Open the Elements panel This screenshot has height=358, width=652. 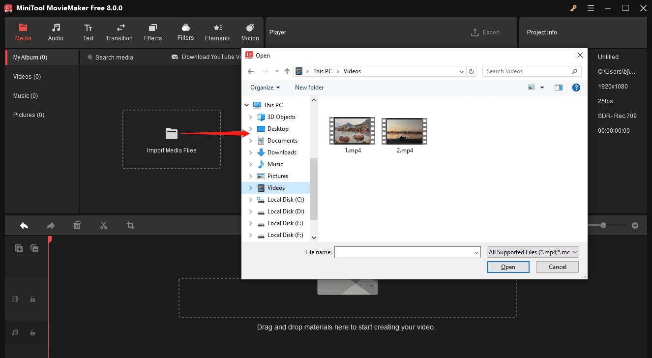click(217, 32)
